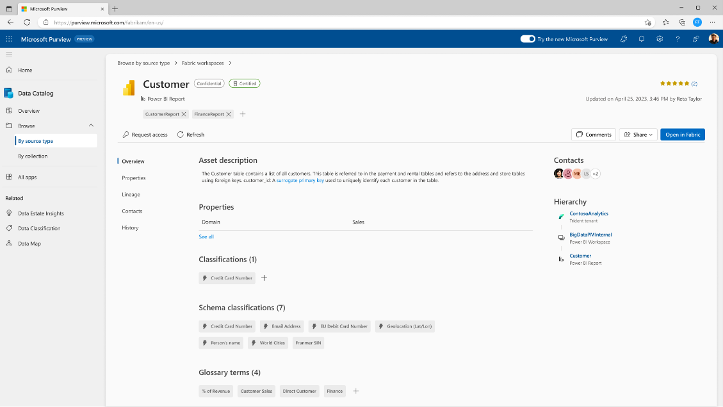Click the Refresh button
723x407 pixels.
(190, 135)
